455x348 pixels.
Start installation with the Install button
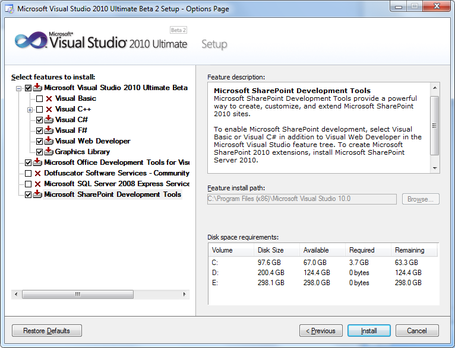click(x=369, y=331)
